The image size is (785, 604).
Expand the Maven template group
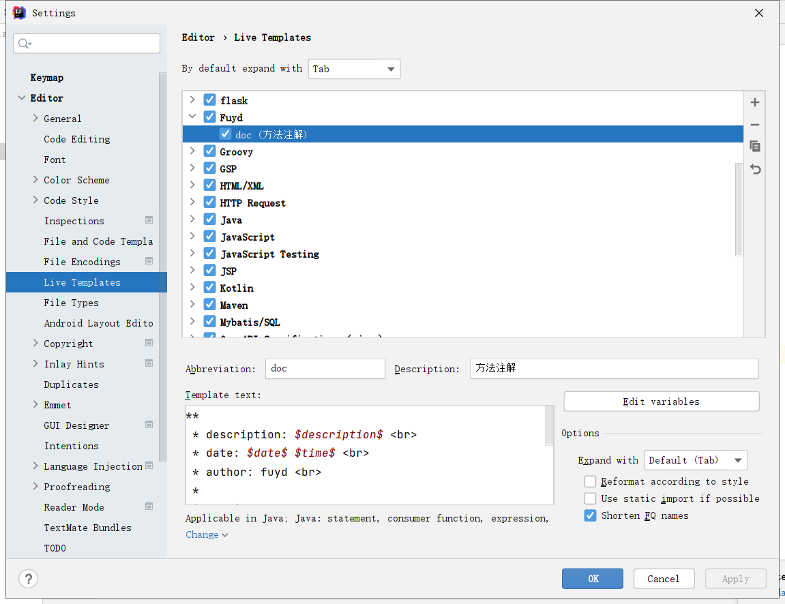click(x=192, y=304)
